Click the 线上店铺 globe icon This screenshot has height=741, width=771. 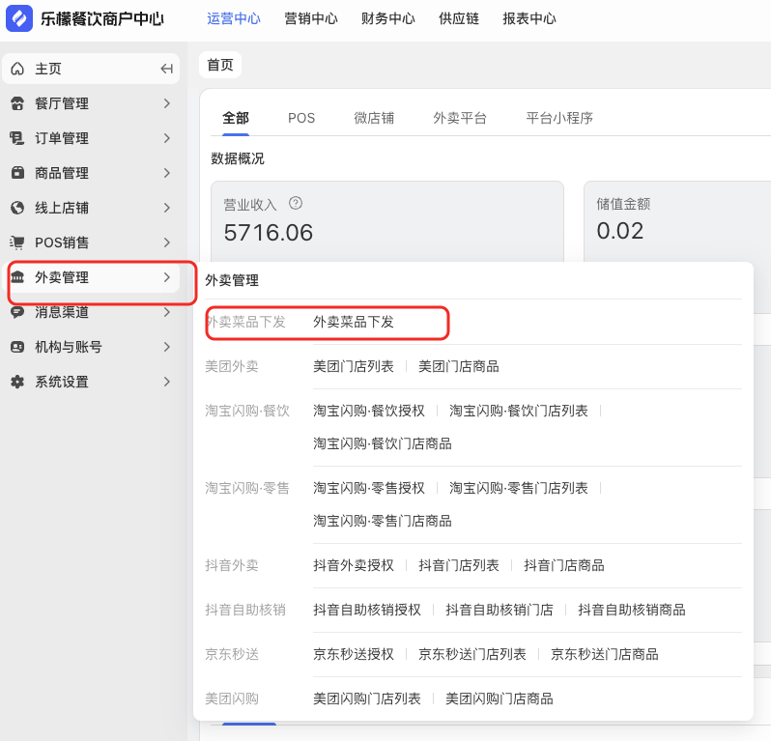[17, 208]
